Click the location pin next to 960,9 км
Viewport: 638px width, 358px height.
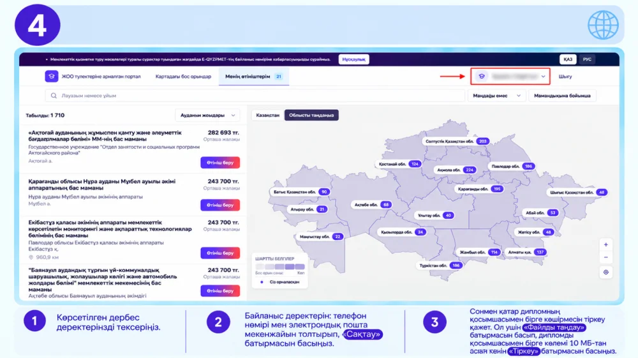(31, 257)
